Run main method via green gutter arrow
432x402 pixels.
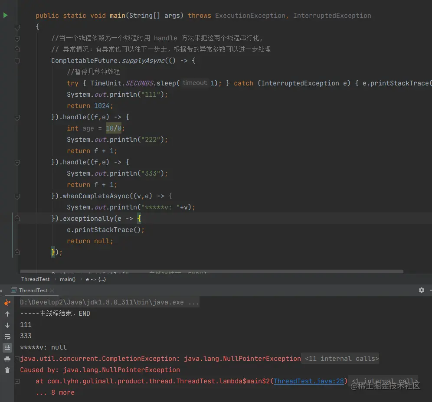pos(5,15)
